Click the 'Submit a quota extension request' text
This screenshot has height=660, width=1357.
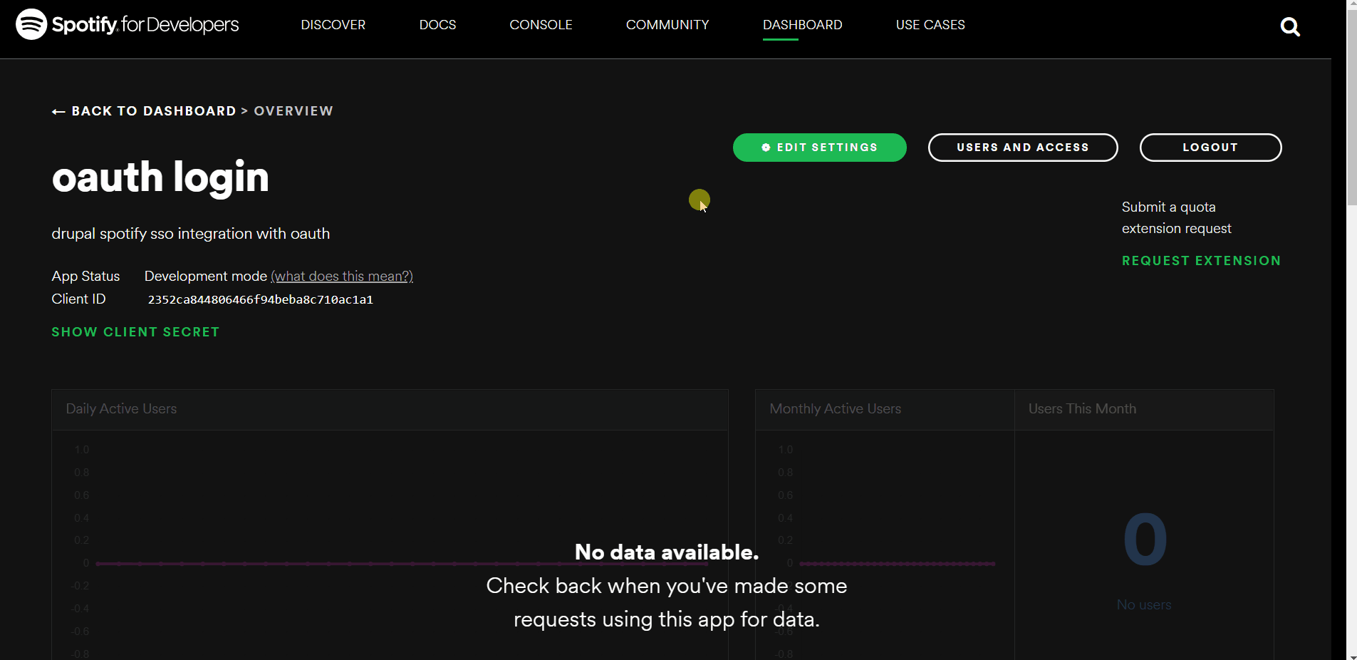(x=1177, y=218)
